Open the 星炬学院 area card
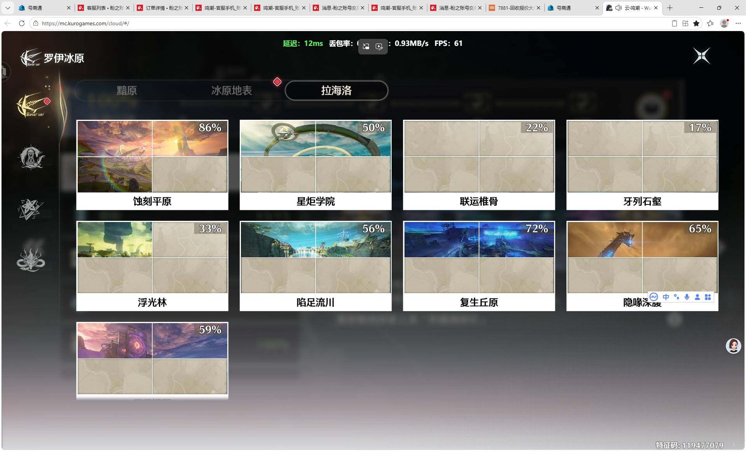746x451 pixels. [315, 165]
